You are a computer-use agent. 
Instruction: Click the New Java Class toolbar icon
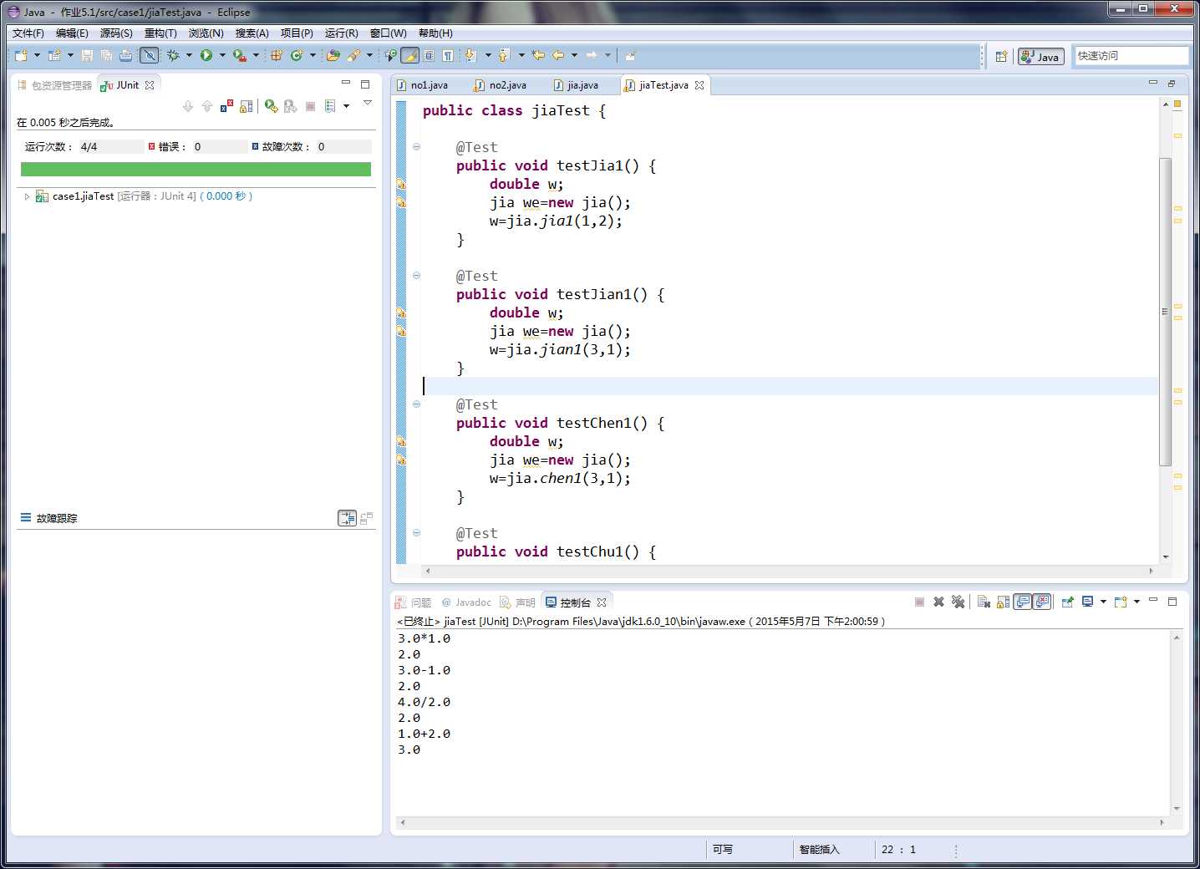(x=296, y=55)
